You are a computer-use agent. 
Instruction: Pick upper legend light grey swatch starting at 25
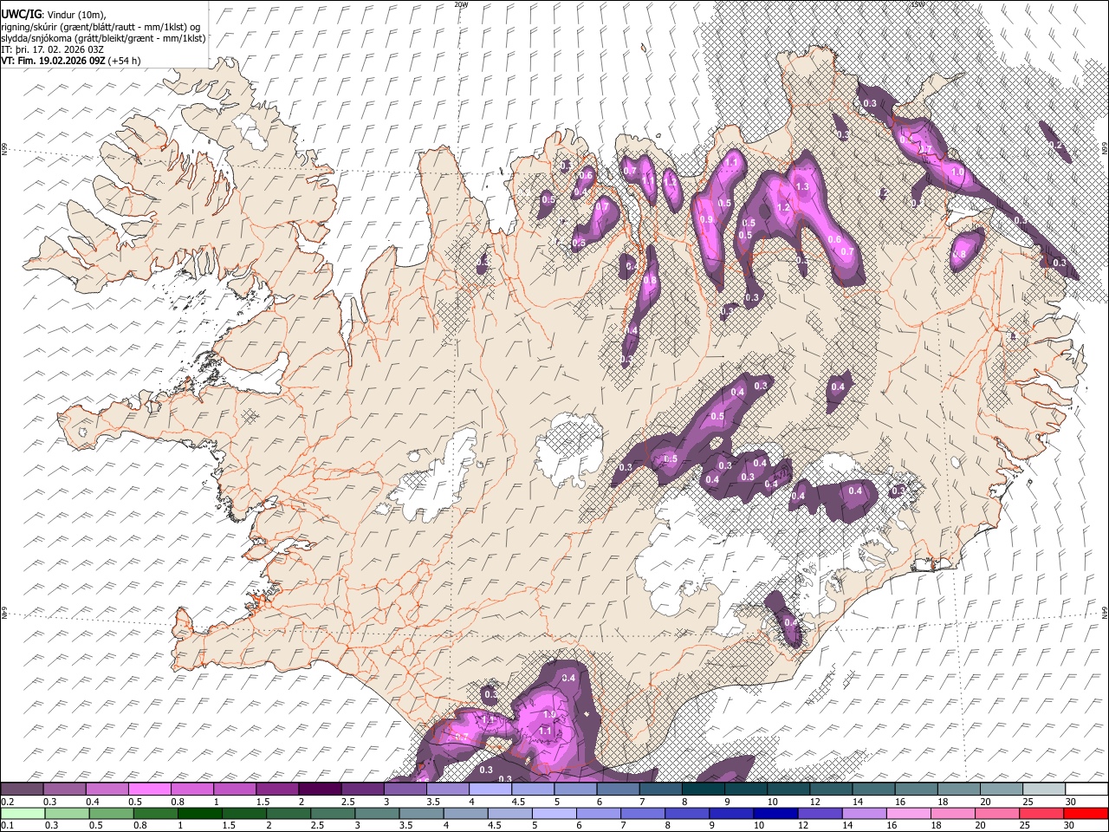pos(1043,790)
